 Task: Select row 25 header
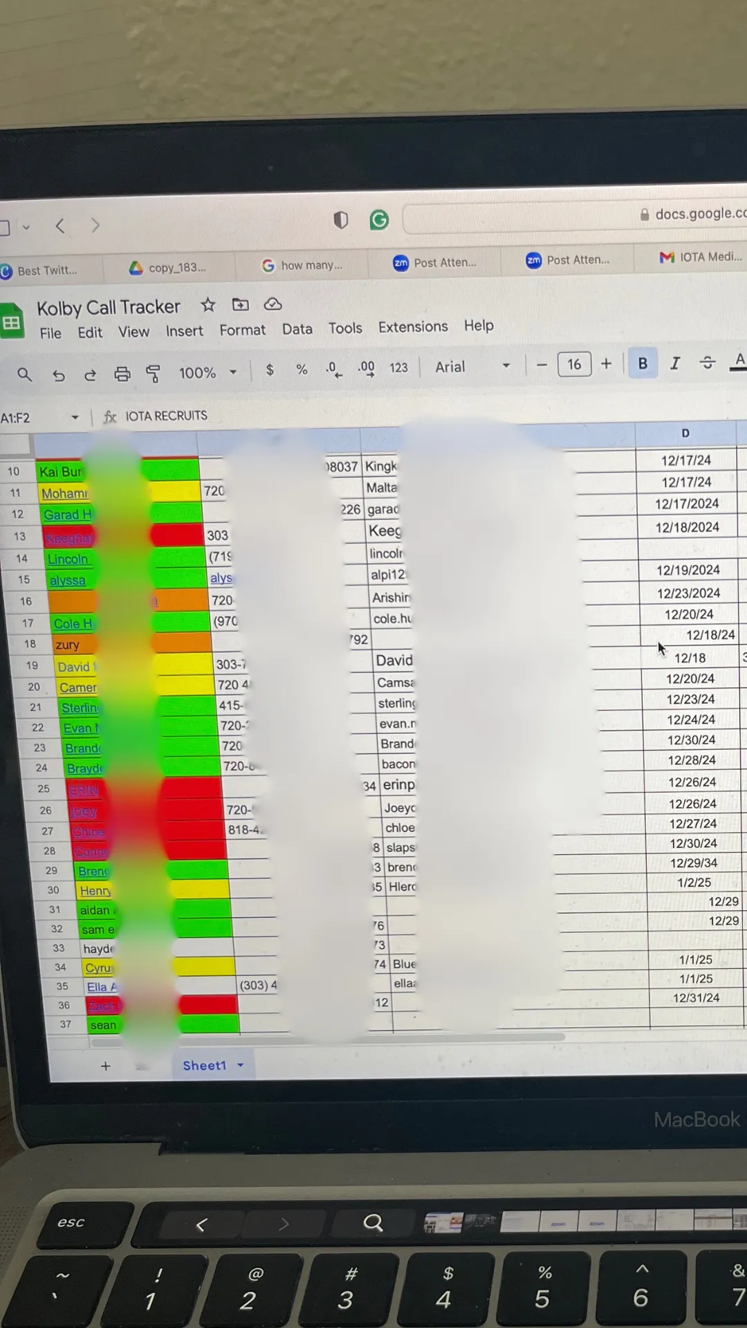point(44,788)
